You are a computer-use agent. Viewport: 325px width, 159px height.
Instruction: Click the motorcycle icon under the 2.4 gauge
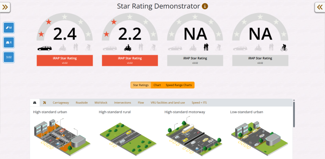63,48
